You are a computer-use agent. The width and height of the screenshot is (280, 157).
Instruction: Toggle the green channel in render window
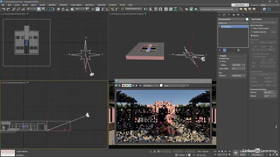pos(126,85)
